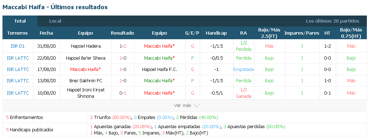
Task: Select the Total tab
Action: (x=20, y=21)
